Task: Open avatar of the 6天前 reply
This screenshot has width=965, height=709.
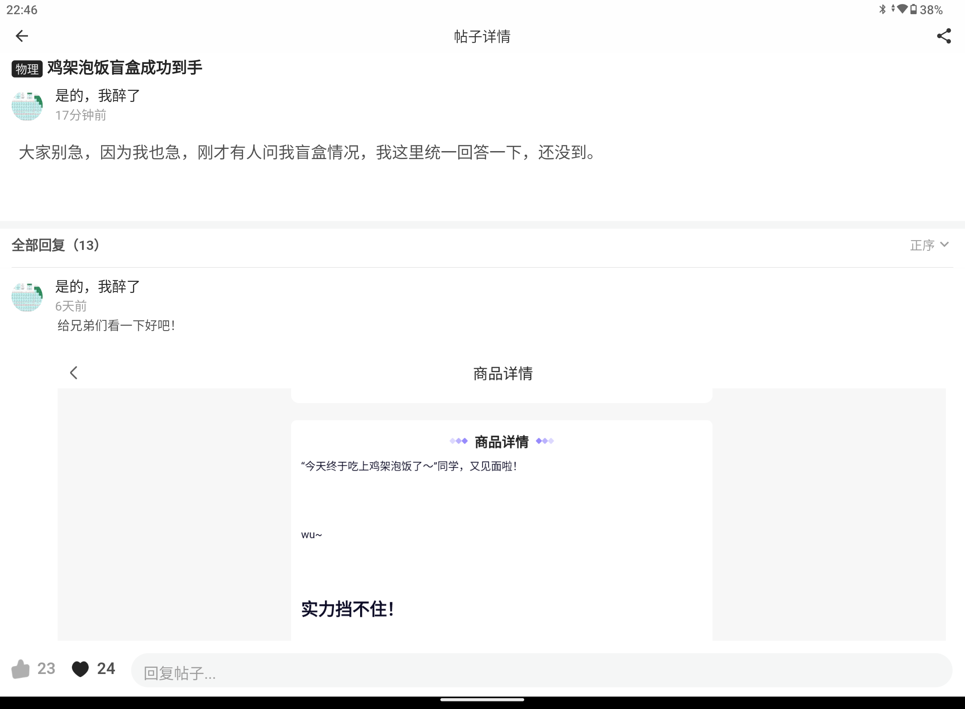Action: tap(27, 296)
